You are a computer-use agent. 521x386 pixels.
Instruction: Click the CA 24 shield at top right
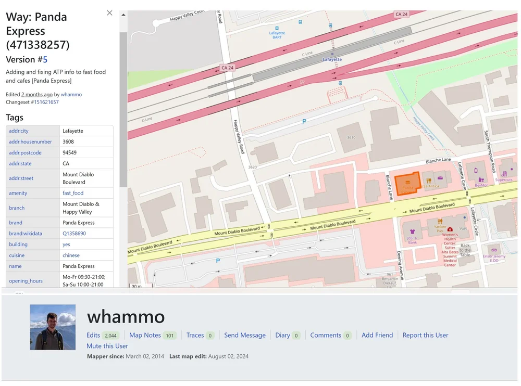[401, 14]
